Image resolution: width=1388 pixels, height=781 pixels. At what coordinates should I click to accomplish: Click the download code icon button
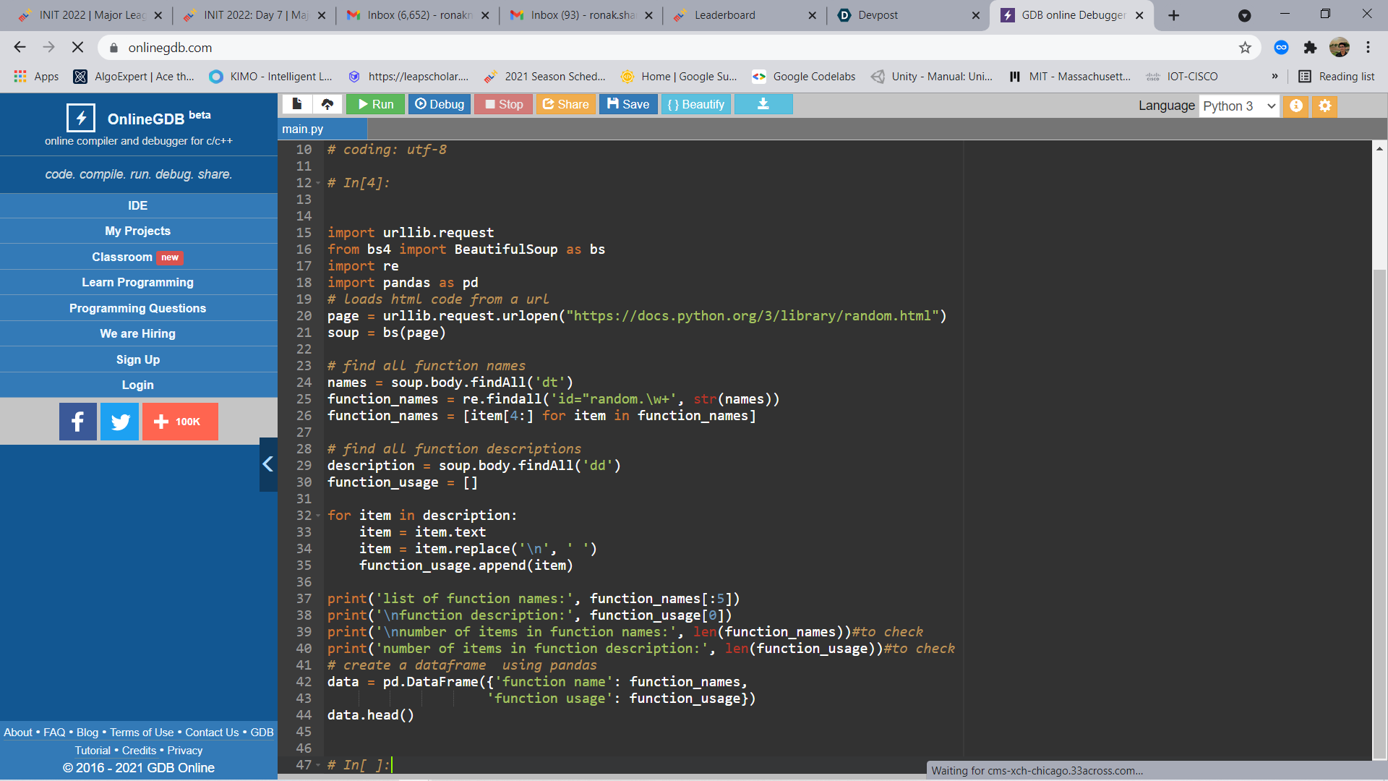tap(763, 104)
